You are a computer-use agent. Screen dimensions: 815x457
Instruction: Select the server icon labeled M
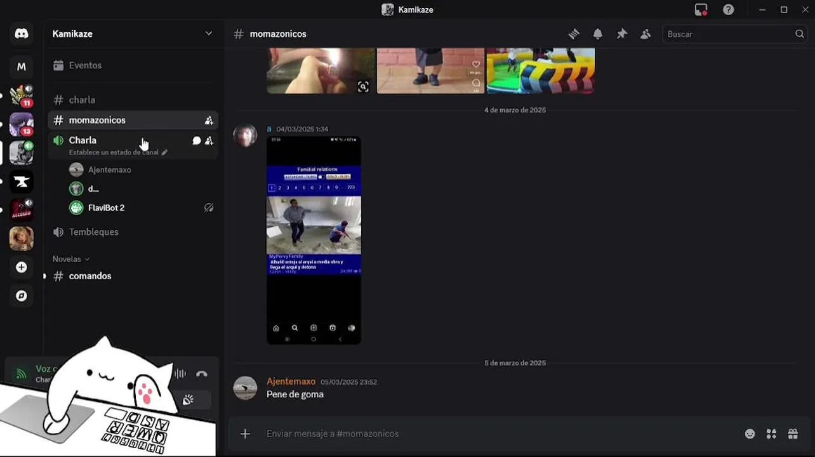point(22,66)
